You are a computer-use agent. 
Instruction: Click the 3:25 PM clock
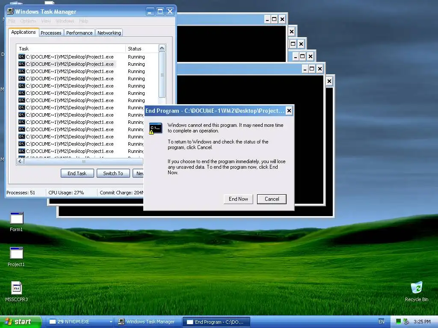pyautogui.click(x=422, y=322)
